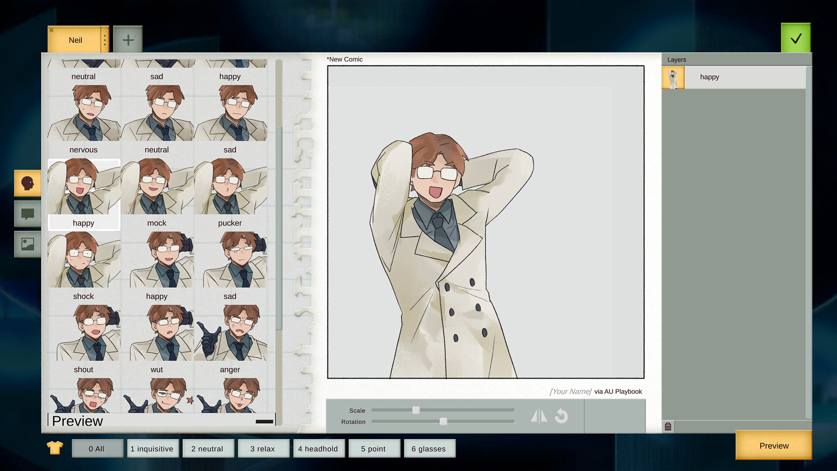Toggle the '6 glasses' pose filter

click(429, 448)
